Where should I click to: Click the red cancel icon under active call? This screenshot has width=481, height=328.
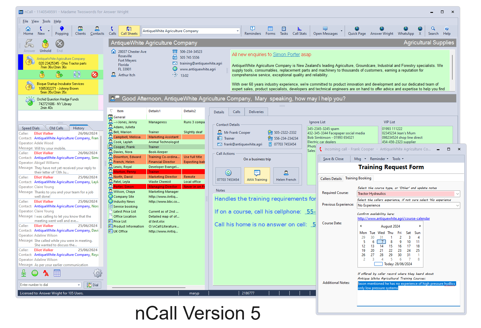pos(95,74)
